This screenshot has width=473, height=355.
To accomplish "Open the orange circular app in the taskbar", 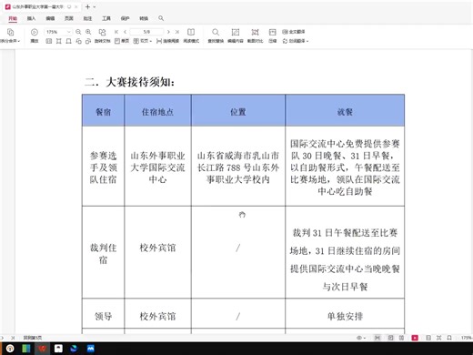I will tap(10, 349).
